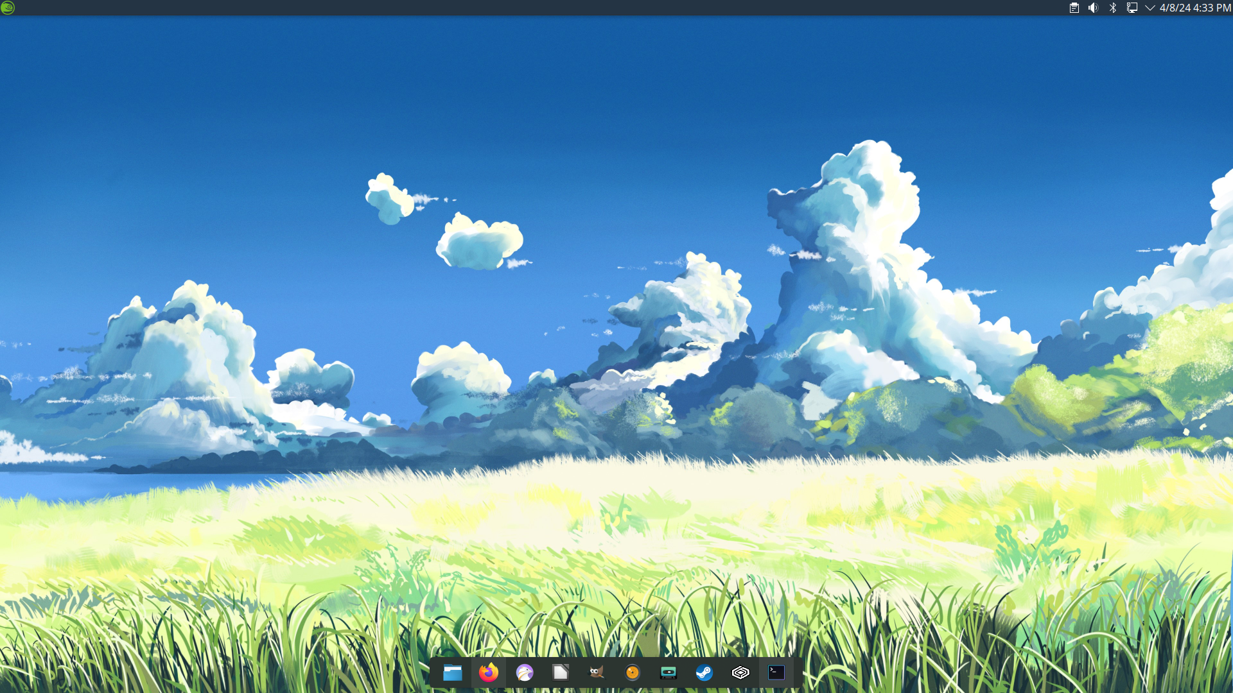Open the Bluetooth tray indicator
Screen dimensions: 1233x693
click(1113, 8)
